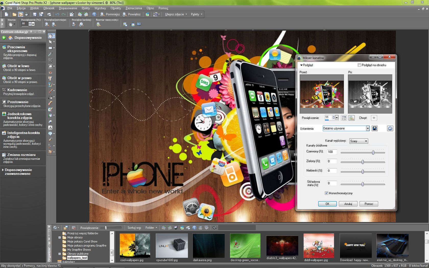The width and height of the screenshot is (429, 268).
Task: Choose the Eraser tool in tools palette
Action: 50,103
